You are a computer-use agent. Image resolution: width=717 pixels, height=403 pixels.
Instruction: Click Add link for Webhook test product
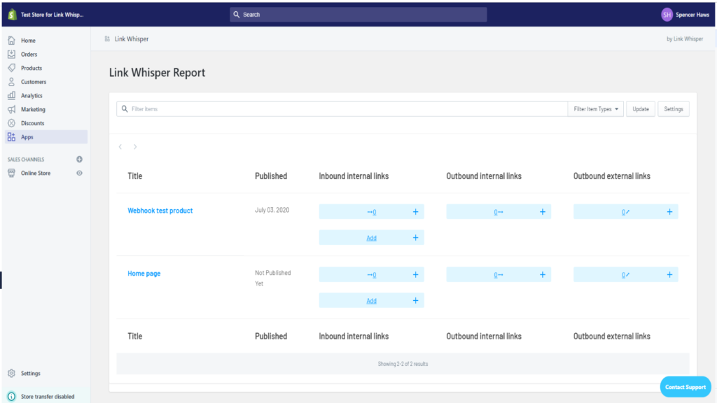tap(371, 238)
